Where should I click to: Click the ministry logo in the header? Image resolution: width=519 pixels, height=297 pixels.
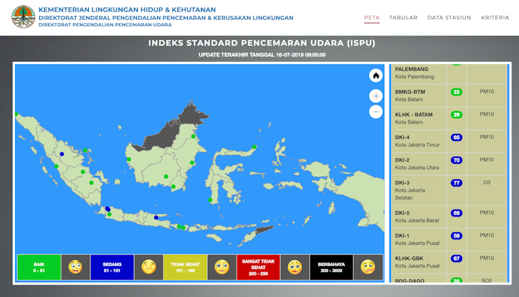coord(23,16)
